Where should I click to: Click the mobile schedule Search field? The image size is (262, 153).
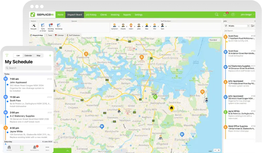click(x=28, y=68)
